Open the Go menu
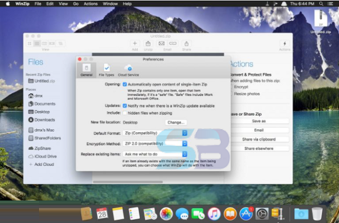The height and width of the screenshot is (223, 339). tap(76, 4)
